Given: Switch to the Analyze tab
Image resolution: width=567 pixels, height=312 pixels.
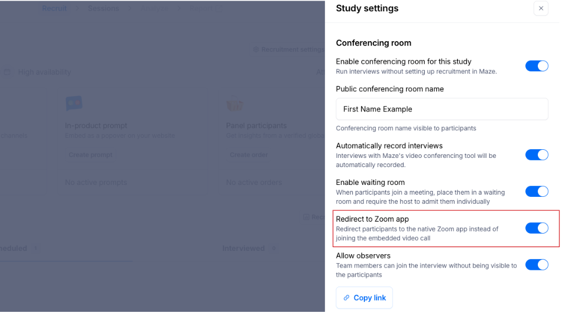Looking at the screenshot, I should pyautogui.click(x=155, y=9).
